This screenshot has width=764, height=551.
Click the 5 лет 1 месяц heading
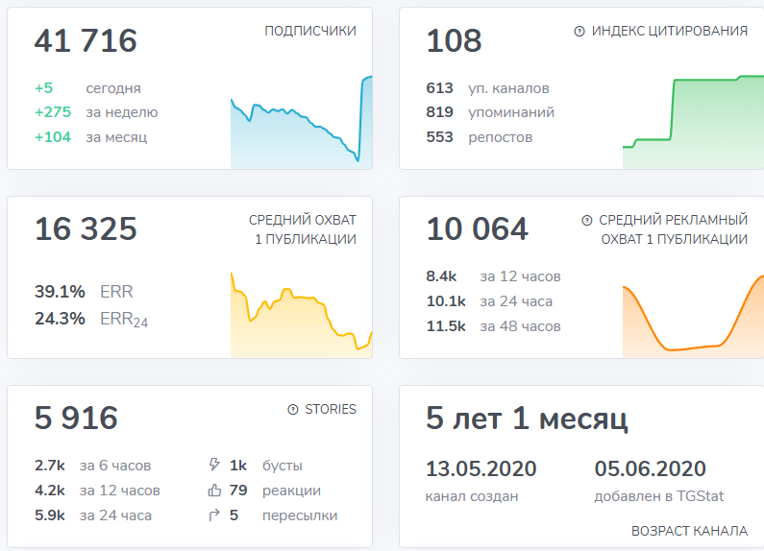click(x=527, y=419)
